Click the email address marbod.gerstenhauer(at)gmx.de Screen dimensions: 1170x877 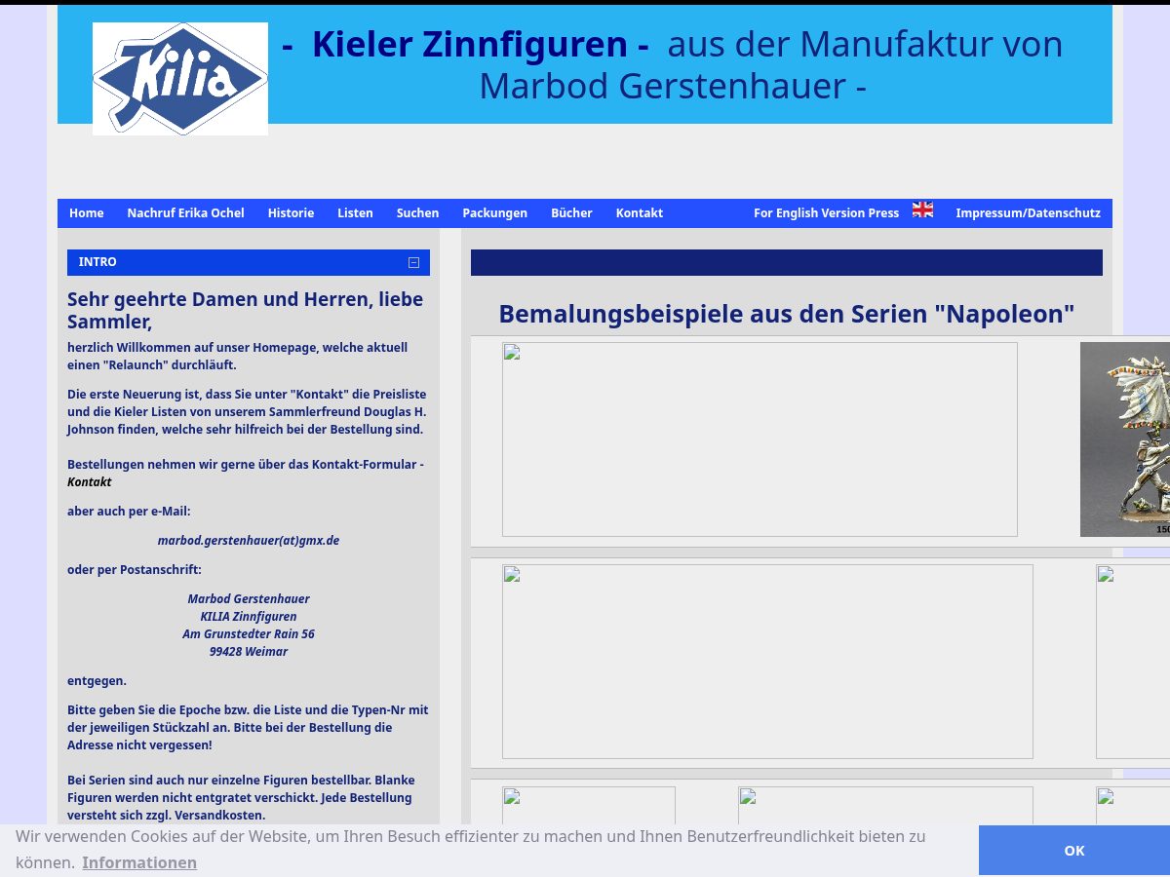coord(249,540)
